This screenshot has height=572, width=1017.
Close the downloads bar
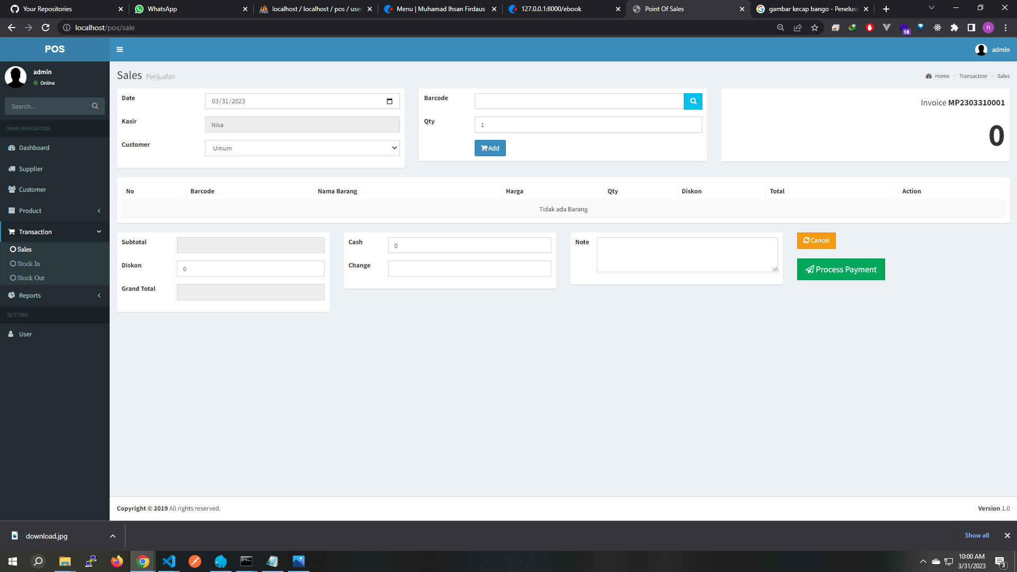(1007, 535)
